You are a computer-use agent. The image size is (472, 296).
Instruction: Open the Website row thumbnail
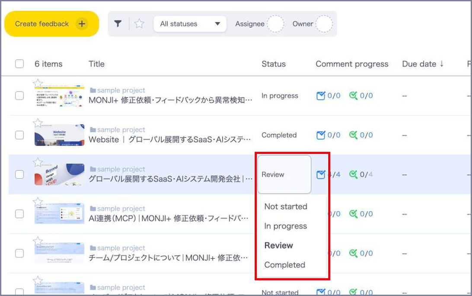pos(60,135)
